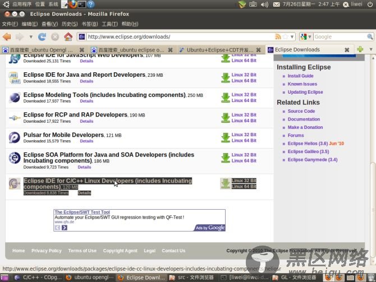Click into the Google search box
This screenshot has width=376, height=282.
tap(340, 36)
